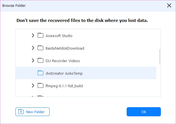Select the dvdcreator AokoTemp folder name
Screen dimensions: 176x124
pyautogui.click(x=64, y=74)
